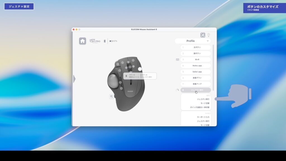The width and height of the screenshot is (286, 161).
Task: Click the battery 57% indicator
Action: tap(113, 41)
